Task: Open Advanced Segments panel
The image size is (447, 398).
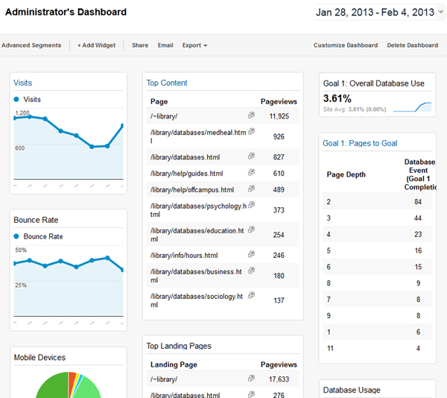Action: click(31, 45)
